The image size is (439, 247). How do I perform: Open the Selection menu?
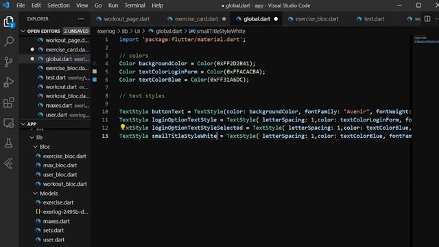[58, 5]
